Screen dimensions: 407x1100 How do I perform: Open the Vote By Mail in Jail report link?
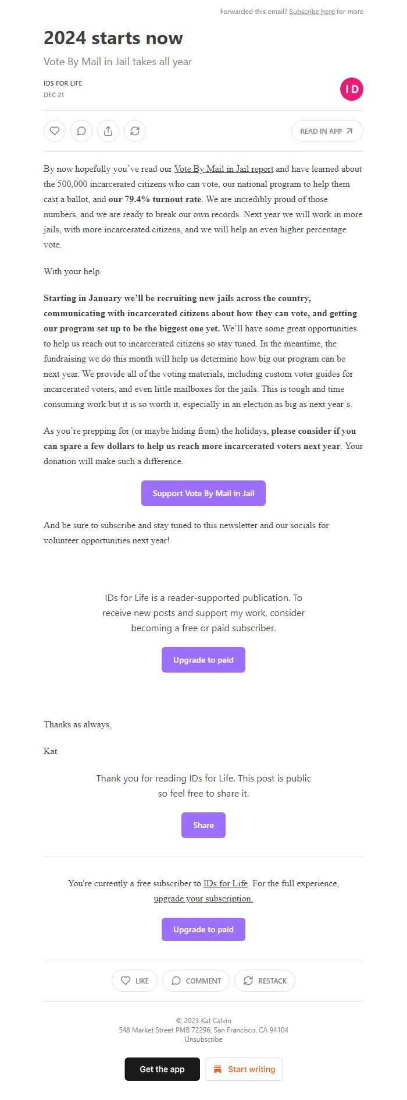coord(224,168)
